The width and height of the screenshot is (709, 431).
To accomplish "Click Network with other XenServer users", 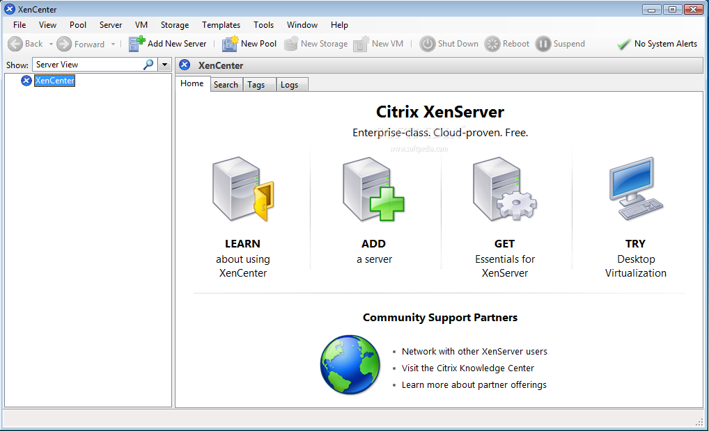I will tap(474, 352).
